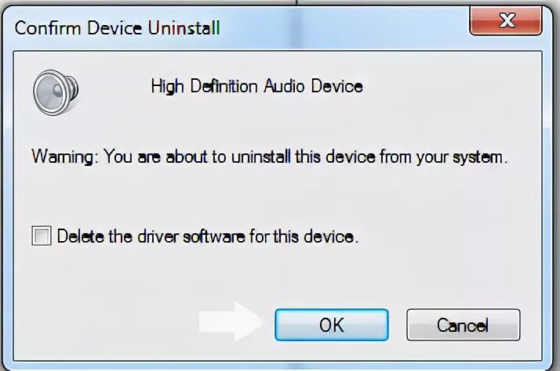Click the empty space left of the white arrow
The width and height of the screenshot is (560, 371).
coord(107,322)
